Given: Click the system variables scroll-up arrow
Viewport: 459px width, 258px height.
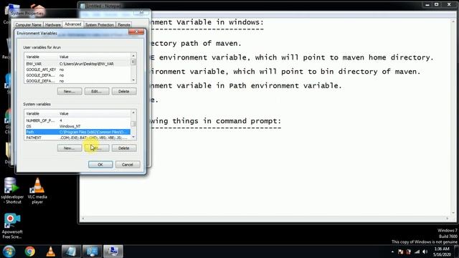Looking at the screenshot, I should click(x=133, y=113).
